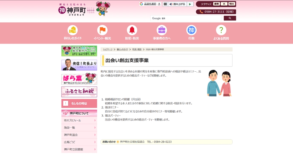Go to トップページ breadcrumb link

pos(108,49)
